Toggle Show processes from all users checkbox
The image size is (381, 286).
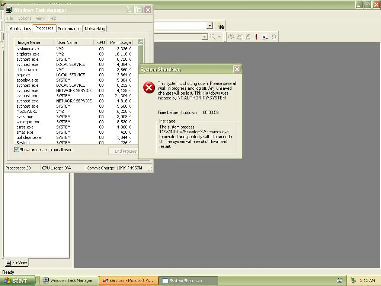click(x=16, y=150)
